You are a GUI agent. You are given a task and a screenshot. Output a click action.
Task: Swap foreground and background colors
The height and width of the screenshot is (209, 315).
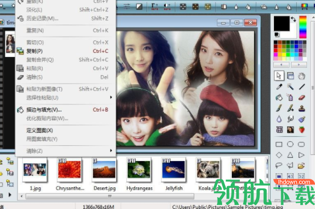pos(293,19)
